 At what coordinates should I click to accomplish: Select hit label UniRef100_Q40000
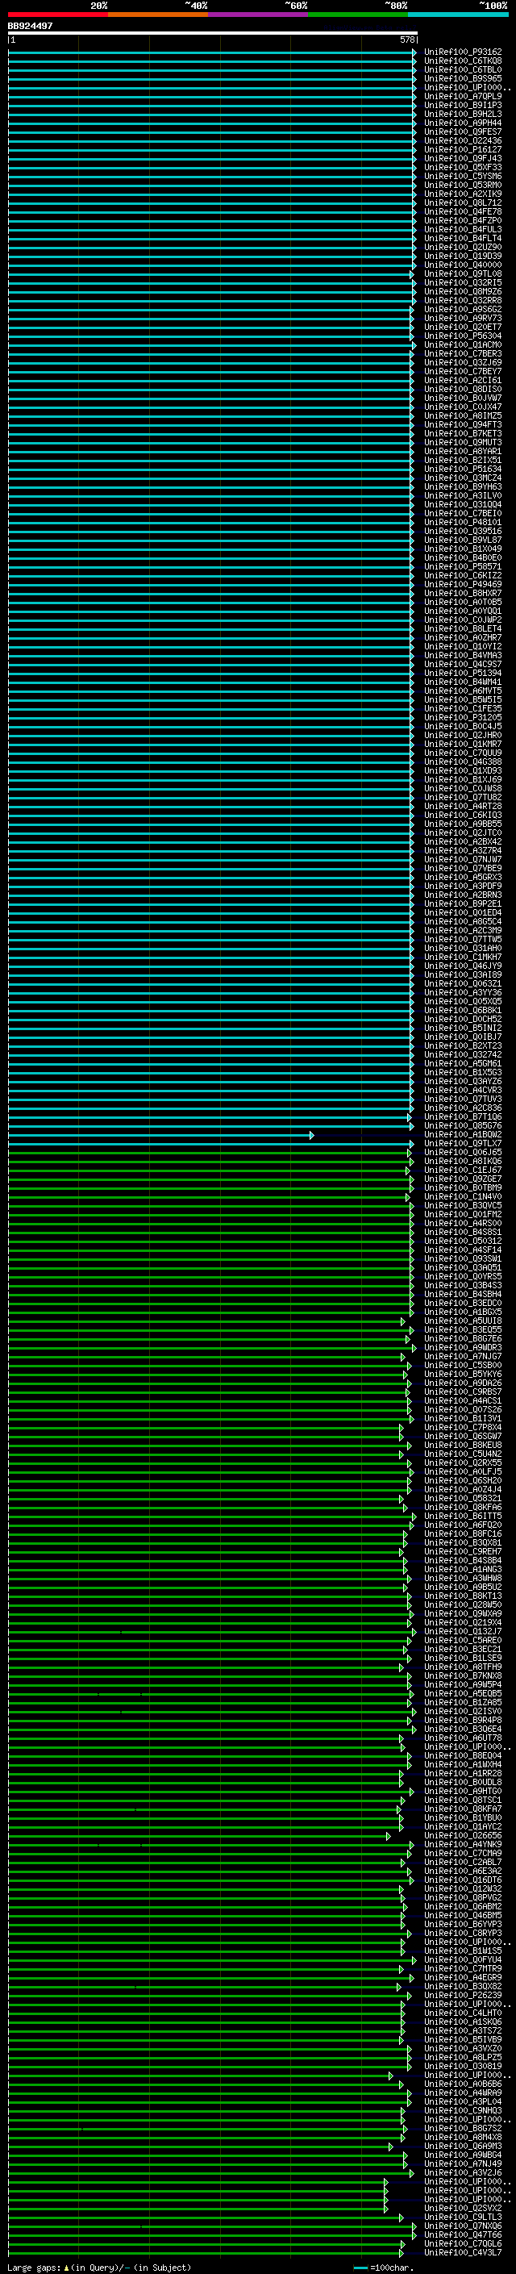[x=463, y=265]
